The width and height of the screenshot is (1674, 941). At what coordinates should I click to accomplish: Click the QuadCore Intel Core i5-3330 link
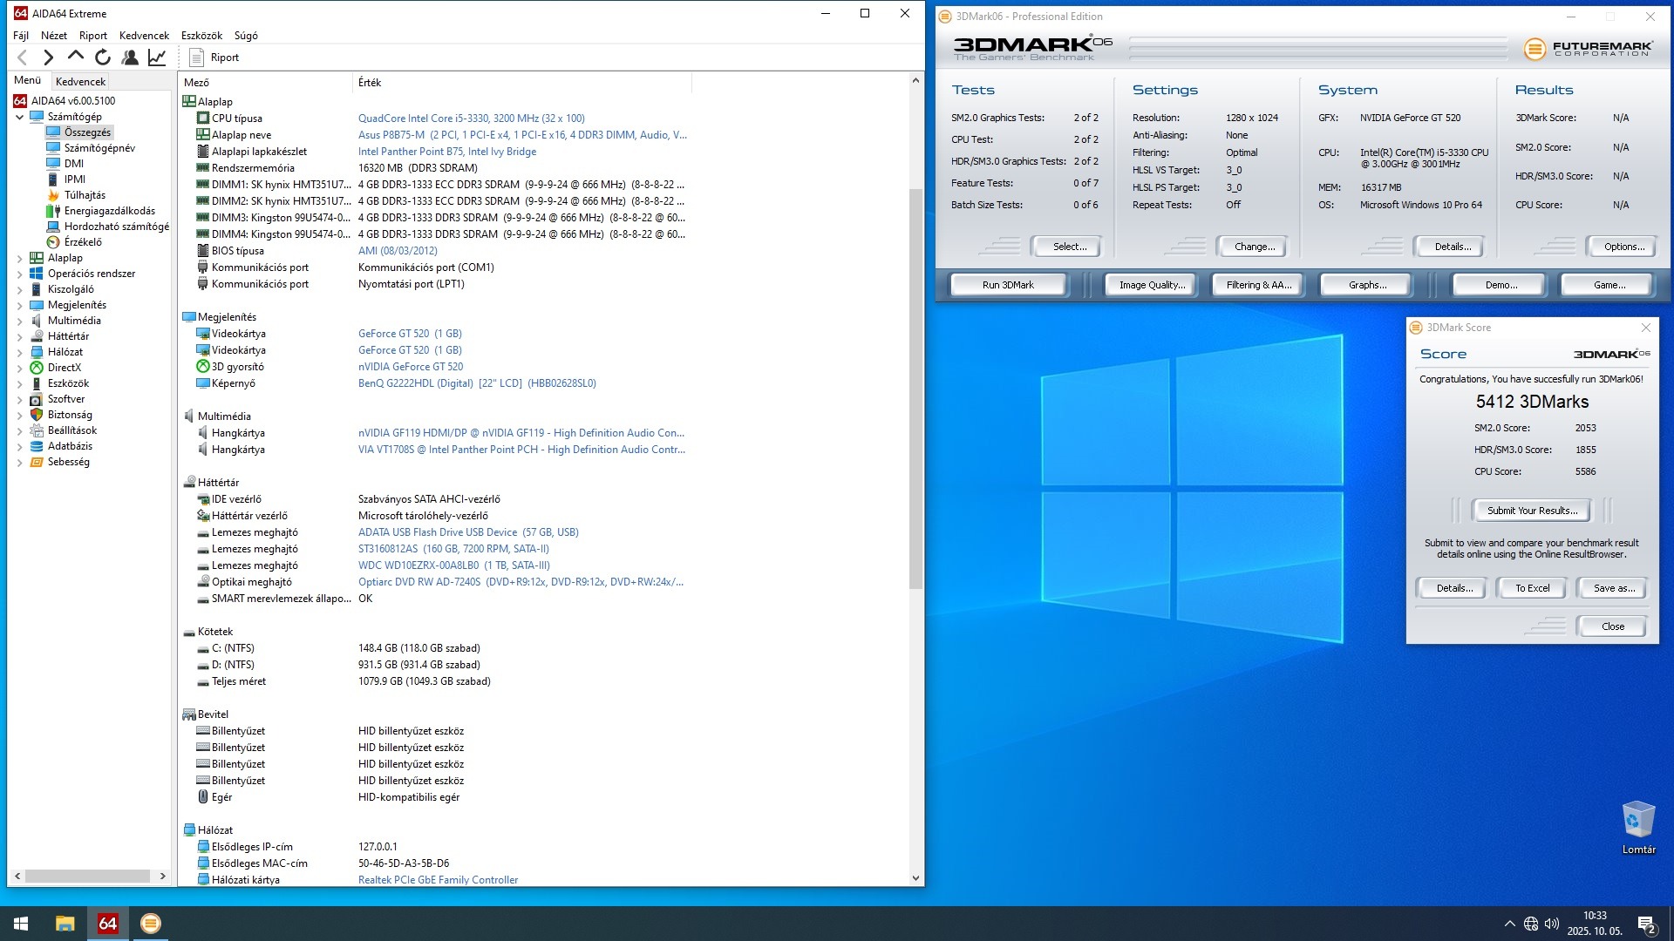coord(471,118)
